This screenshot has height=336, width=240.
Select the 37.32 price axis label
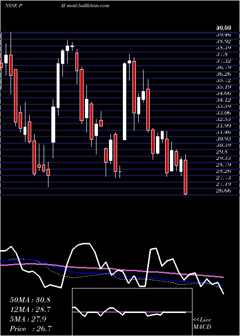224,61
